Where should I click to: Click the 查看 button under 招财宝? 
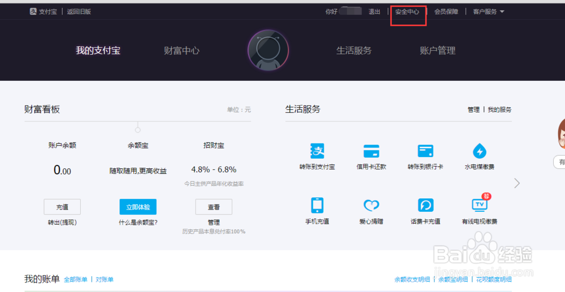(214, 207)
